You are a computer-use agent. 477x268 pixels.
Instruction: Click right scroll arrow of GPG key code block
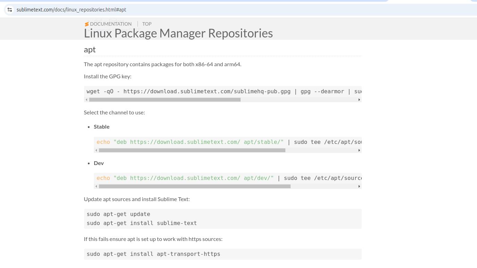coord(359,100)
